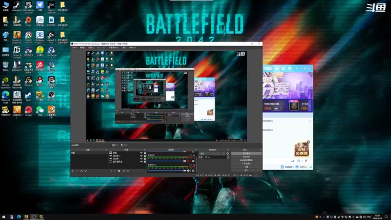Add a new source in Sources panel
The height and width of the screenshot is (220, 391).
(x=111, y=171)
